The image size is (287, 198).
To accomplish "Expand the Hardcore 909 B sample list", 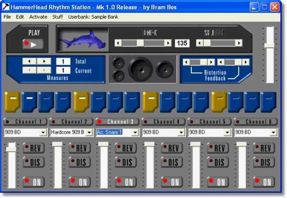I will click(x=89, y=132).
